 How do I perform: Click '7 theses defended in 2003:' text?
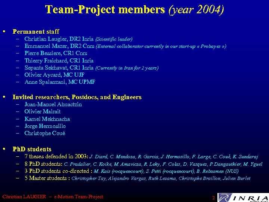56,156
